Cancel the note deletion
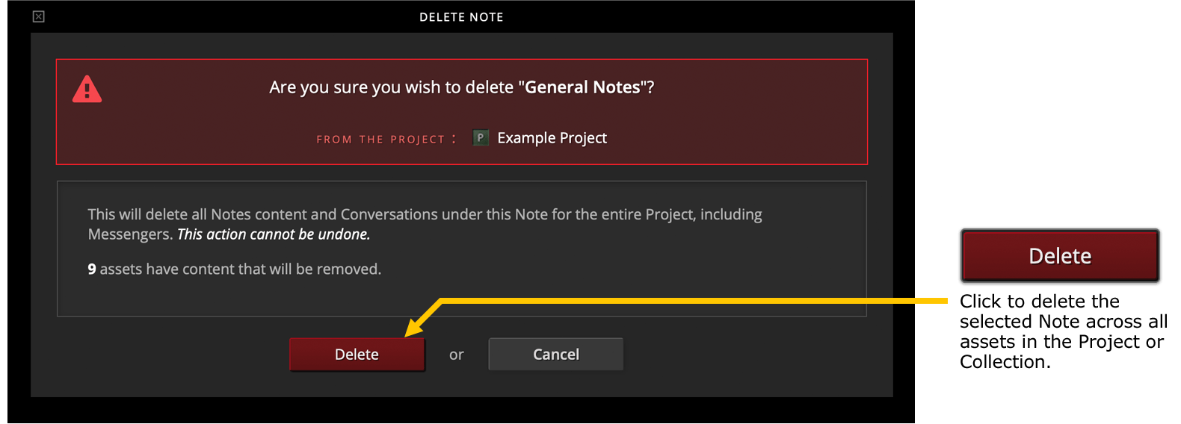This screenshot has height=424, width=1181. point(556,355)
